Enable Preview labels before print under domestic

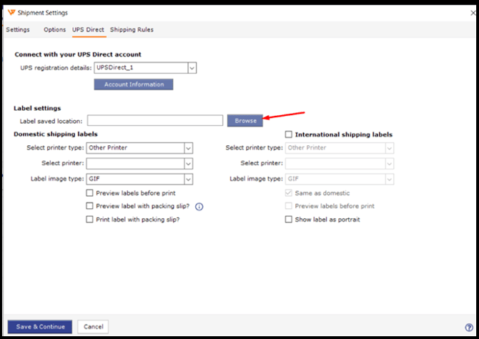89,193
